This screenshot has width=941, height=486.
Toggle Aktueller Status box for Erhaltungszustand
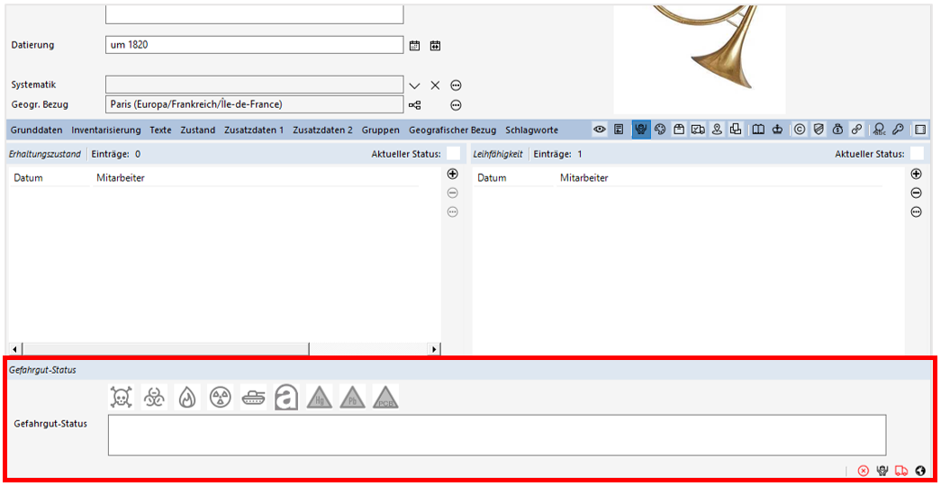coord(454,154)
